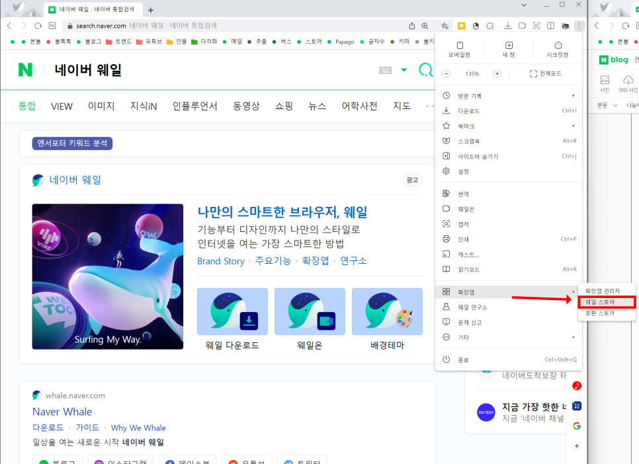Open the downloads icon in toolbar
The width and height of the screenshot is (639, 464).
pos(508,26)
